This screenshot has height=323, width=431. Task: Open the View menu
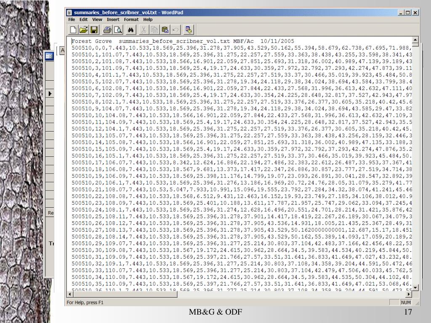click(97, 19)
